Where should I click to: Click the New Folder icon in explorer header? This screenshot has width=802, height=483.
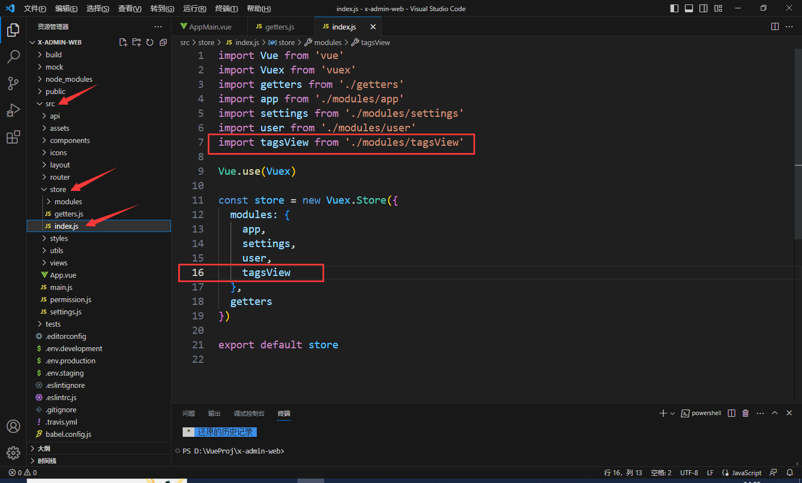136,42
